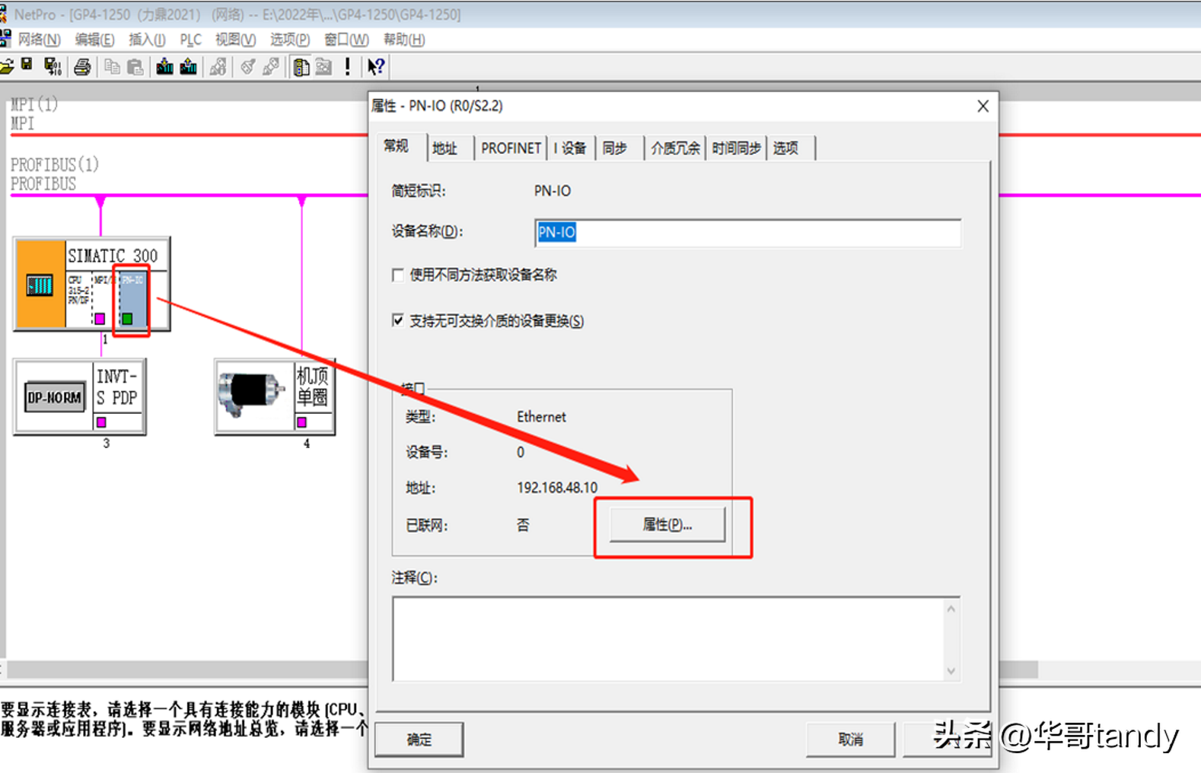Click the DP-NORM icon of INVT-S PDP
The height and width of the screenshot is (773, 1201).
coord(54,397)
